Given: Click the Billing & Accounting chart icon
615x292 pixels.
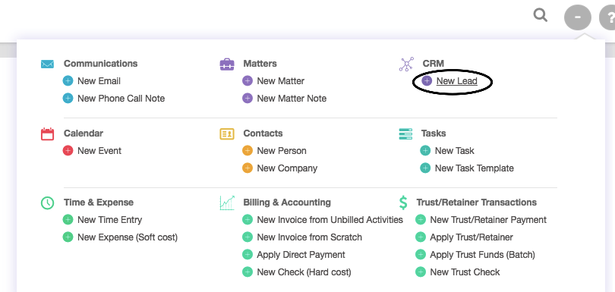Looking at the screenshot, I should pos(227,203).
